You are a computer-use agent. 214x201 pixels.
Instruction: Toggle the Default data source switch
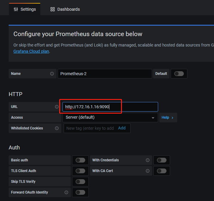[x=179, y=74]
